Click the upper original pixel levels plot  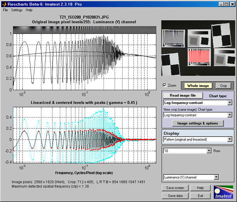coord(85,62)
